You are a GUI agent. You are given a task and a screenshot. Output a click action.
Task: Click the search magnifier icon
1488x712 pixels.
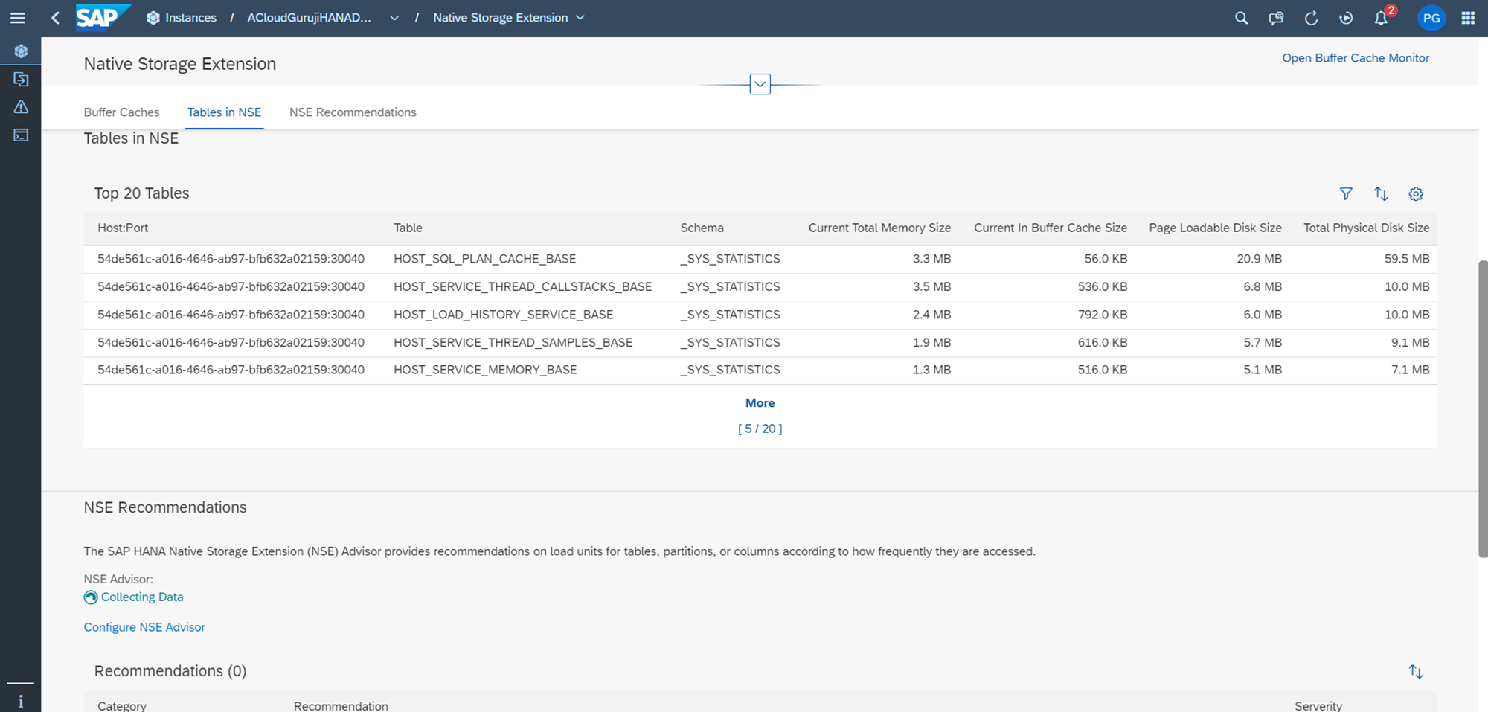[1241, 18]
